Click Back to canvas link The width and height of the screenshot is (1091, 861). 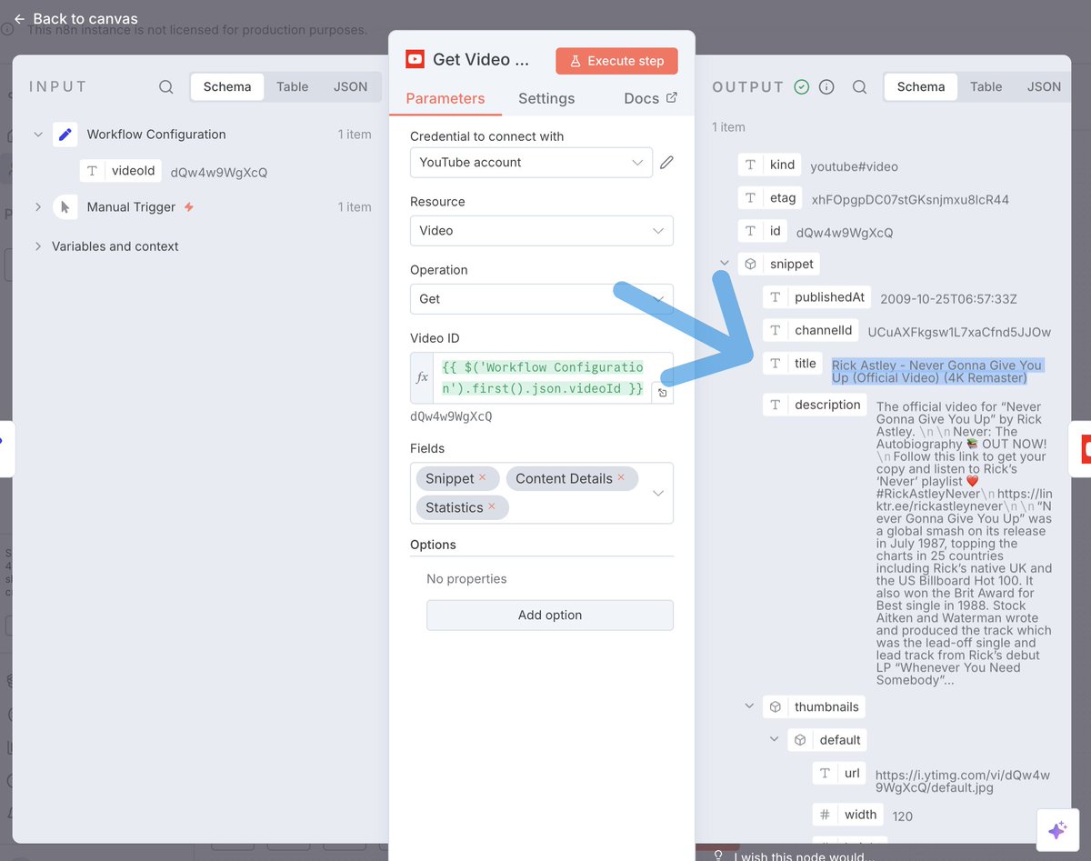[x=75, y=18]
